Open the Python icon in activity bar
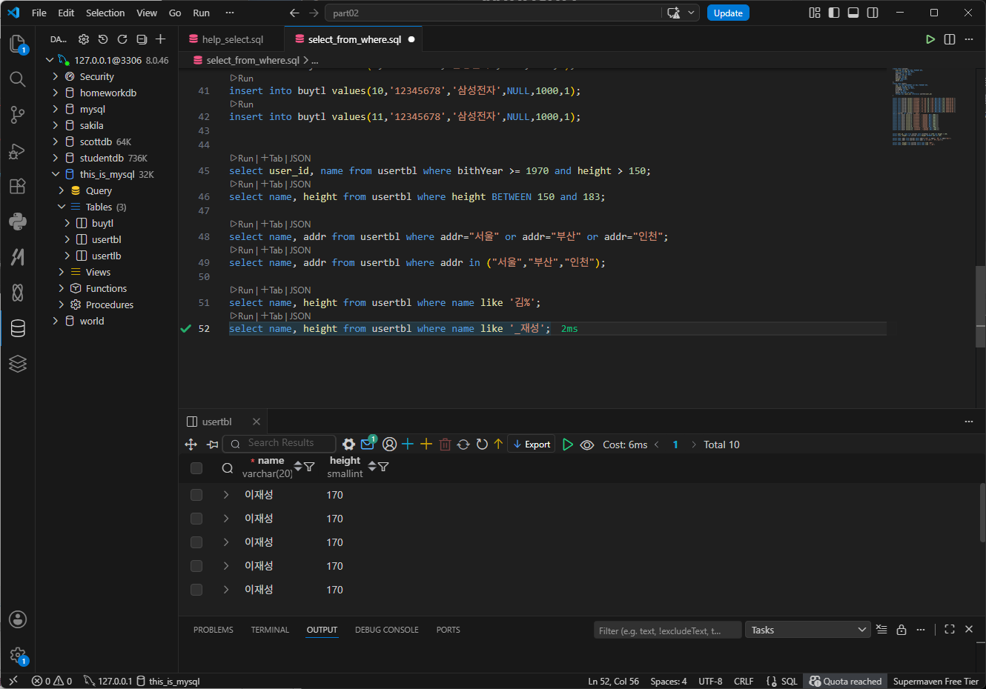 click(x=18, y=222)
